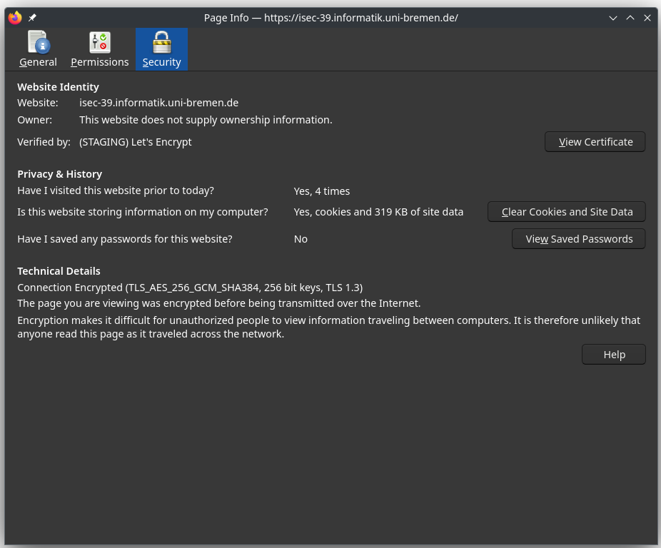Click the Connection Encrypted cipher details line
Screen dimensions: 661x548
click(x=190, y=288)
